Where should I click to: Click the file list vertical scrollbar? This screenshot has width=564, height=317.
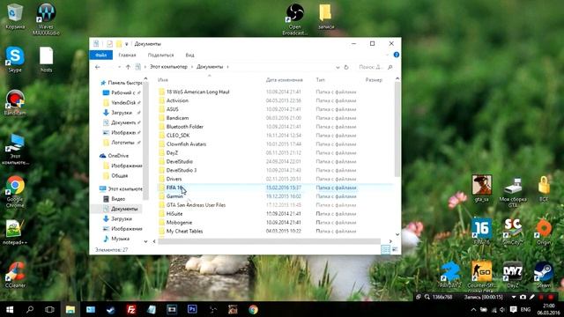(x=397, y=129)
